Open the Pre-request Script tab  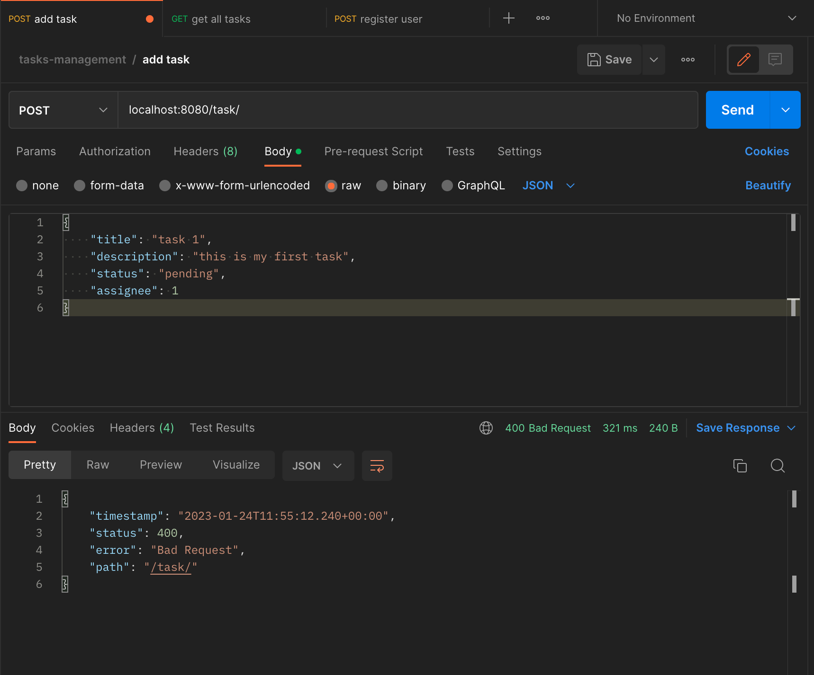[x=373, y=151]
